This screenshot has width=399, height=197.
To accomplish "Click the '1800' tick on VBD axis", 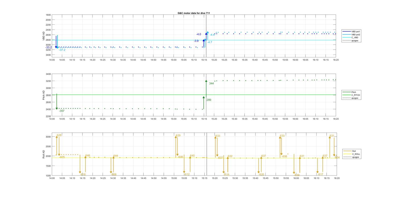I will coord(48,15).
